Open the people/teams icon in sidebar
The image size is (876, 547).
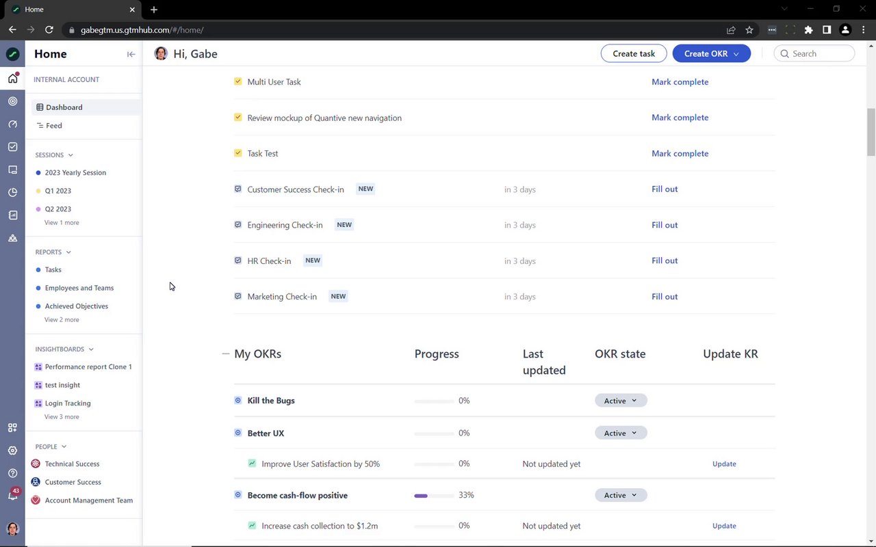(12, 238)
